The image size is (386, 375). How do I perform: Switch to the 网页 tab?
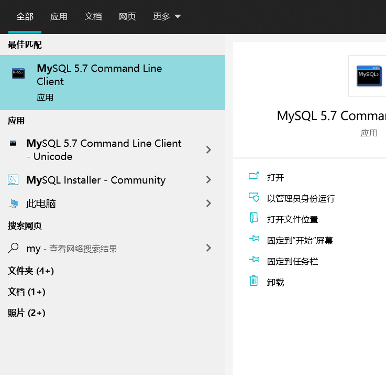pos(127,17)
